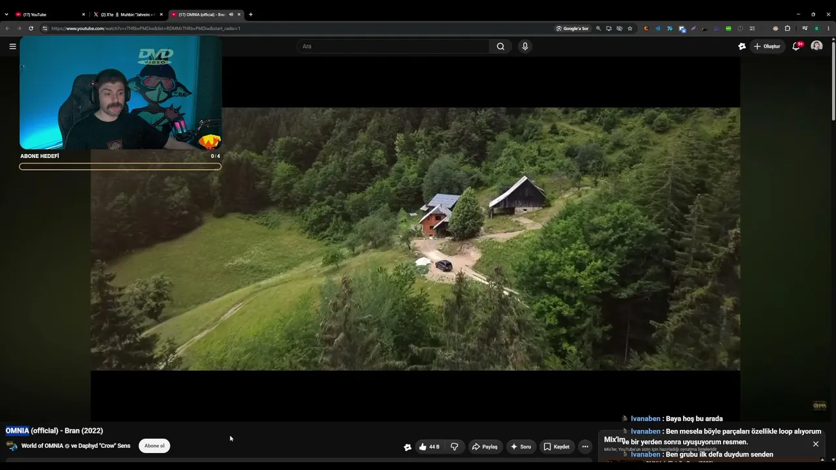Mute the OMNIA tab via speaker icon
Image resolution: width=836 pixels, height=470 pixels.
tap(231, 14)
